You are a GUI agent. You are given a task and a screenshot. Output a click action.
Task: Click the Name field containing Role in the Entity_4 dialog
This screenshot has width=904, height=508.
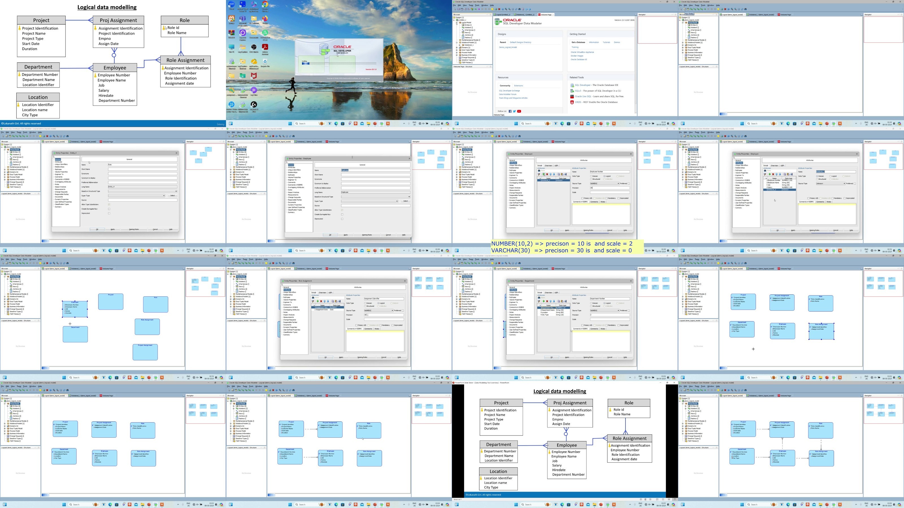coord(142,165)
